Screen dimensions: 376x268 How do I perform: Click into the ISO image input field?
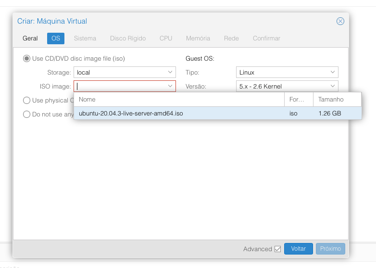[x=120, y=86]
